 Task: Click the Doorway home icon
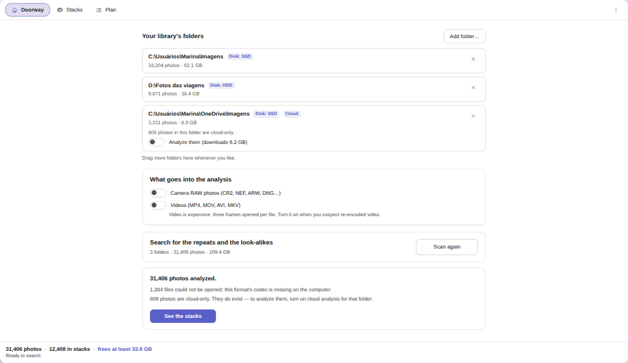tap(15, 10)
